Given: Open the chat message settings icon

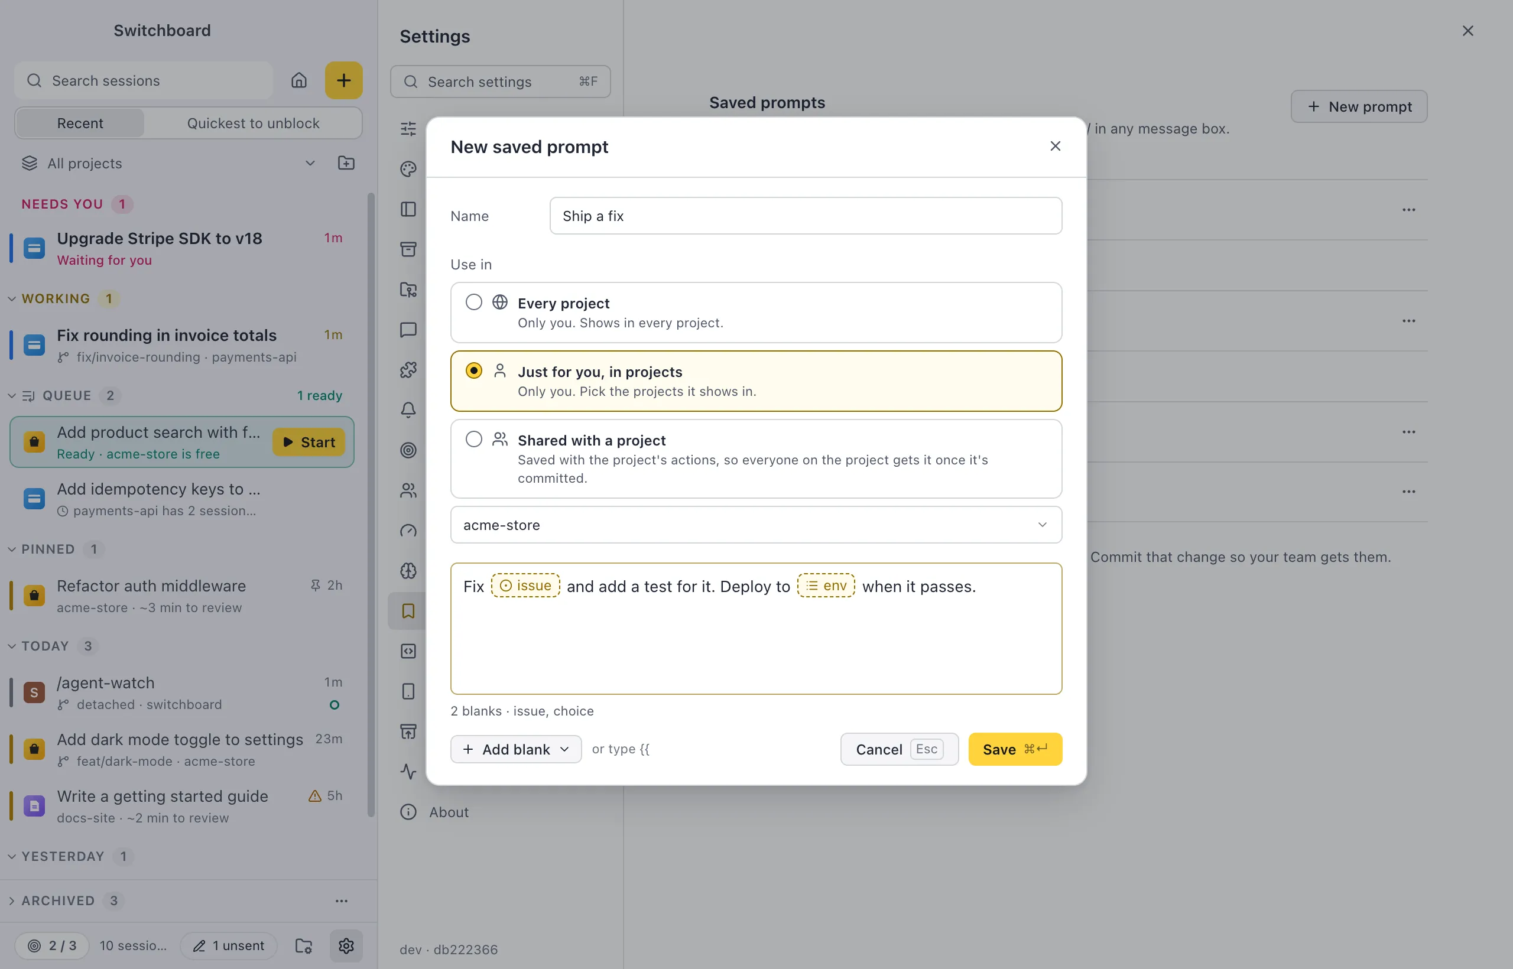Looking at the screenshot, I should 408,330.
